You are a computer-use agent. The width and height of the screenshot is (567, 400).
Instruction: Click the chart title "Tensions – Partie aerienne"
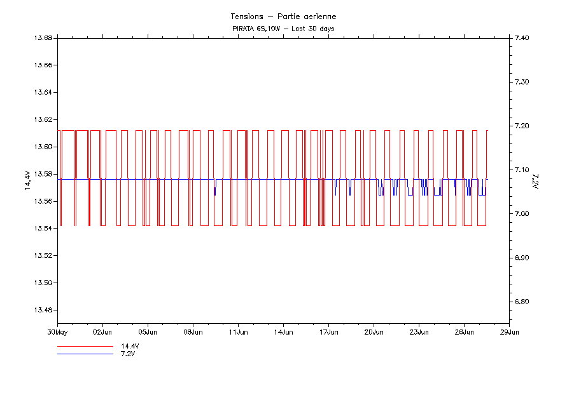tap(283, 17)
